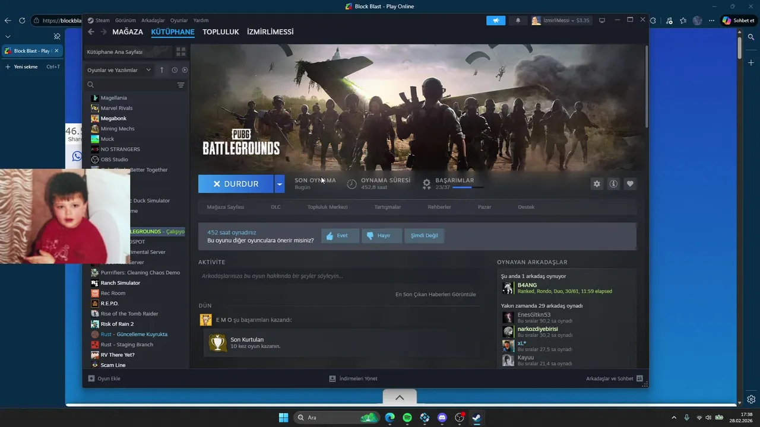Open Edge favorites star icon
The height and width of the screenshot is (427, 760).
pos(683,20)
